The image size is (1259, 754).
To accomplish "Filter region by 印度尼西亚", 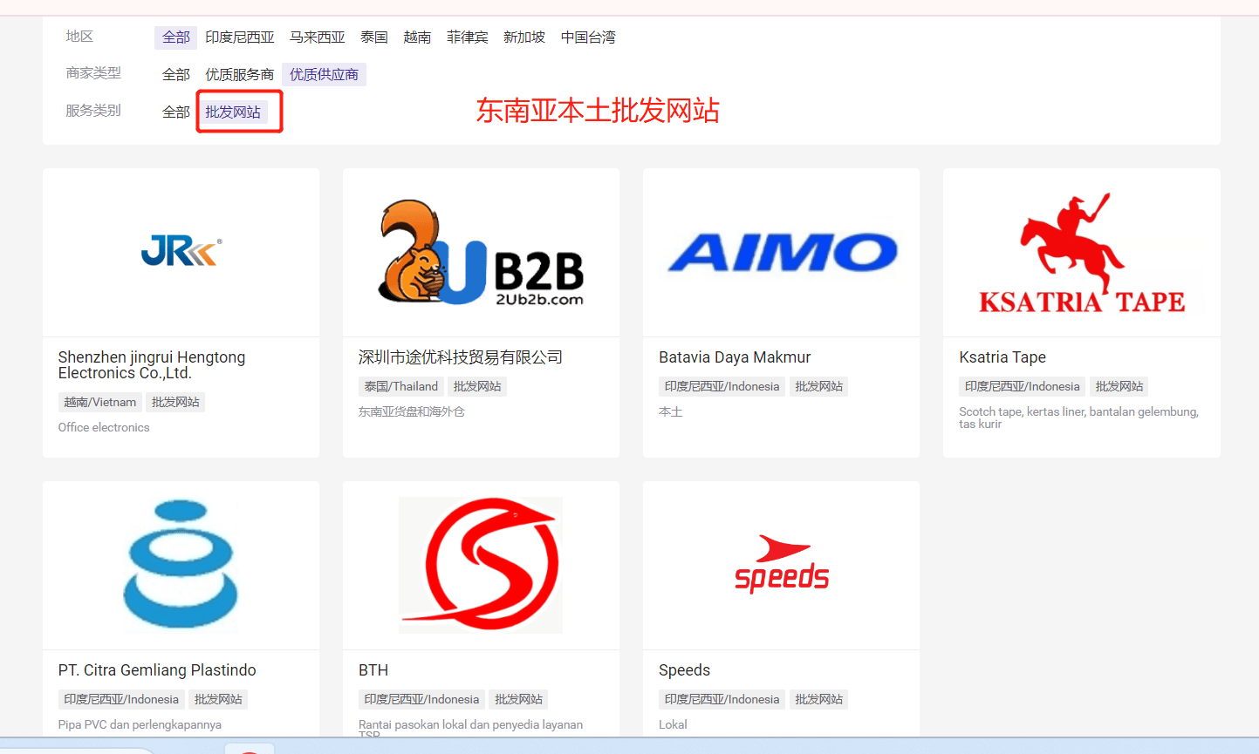I will 239,37.
